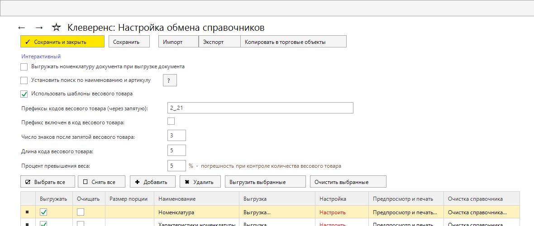Enable Выгружать номенклатуру документа checkbox
This screenshot has width=534, height=226.
point(24,67)
